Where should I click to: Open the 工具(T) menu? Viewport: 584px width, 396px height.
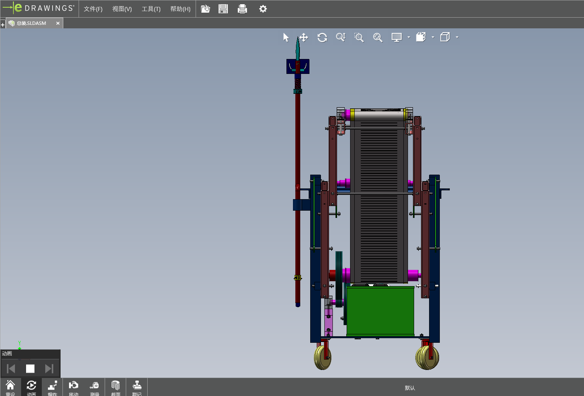[x=151, y=9]
